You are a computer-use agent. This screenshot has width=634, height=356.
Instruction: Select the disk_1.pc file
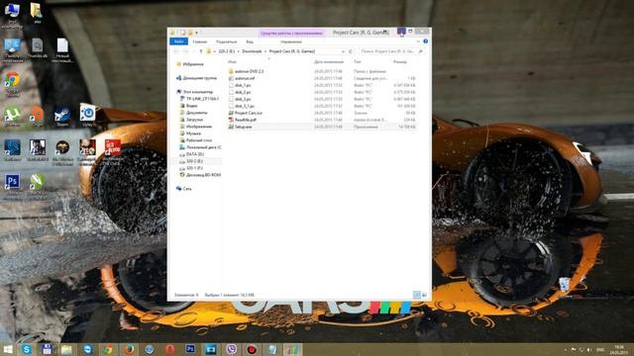point(240,85)
